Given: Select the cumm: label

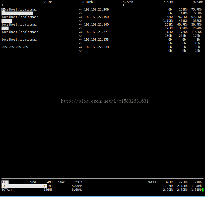Looking at the screenshot, I should coord(34,182).
